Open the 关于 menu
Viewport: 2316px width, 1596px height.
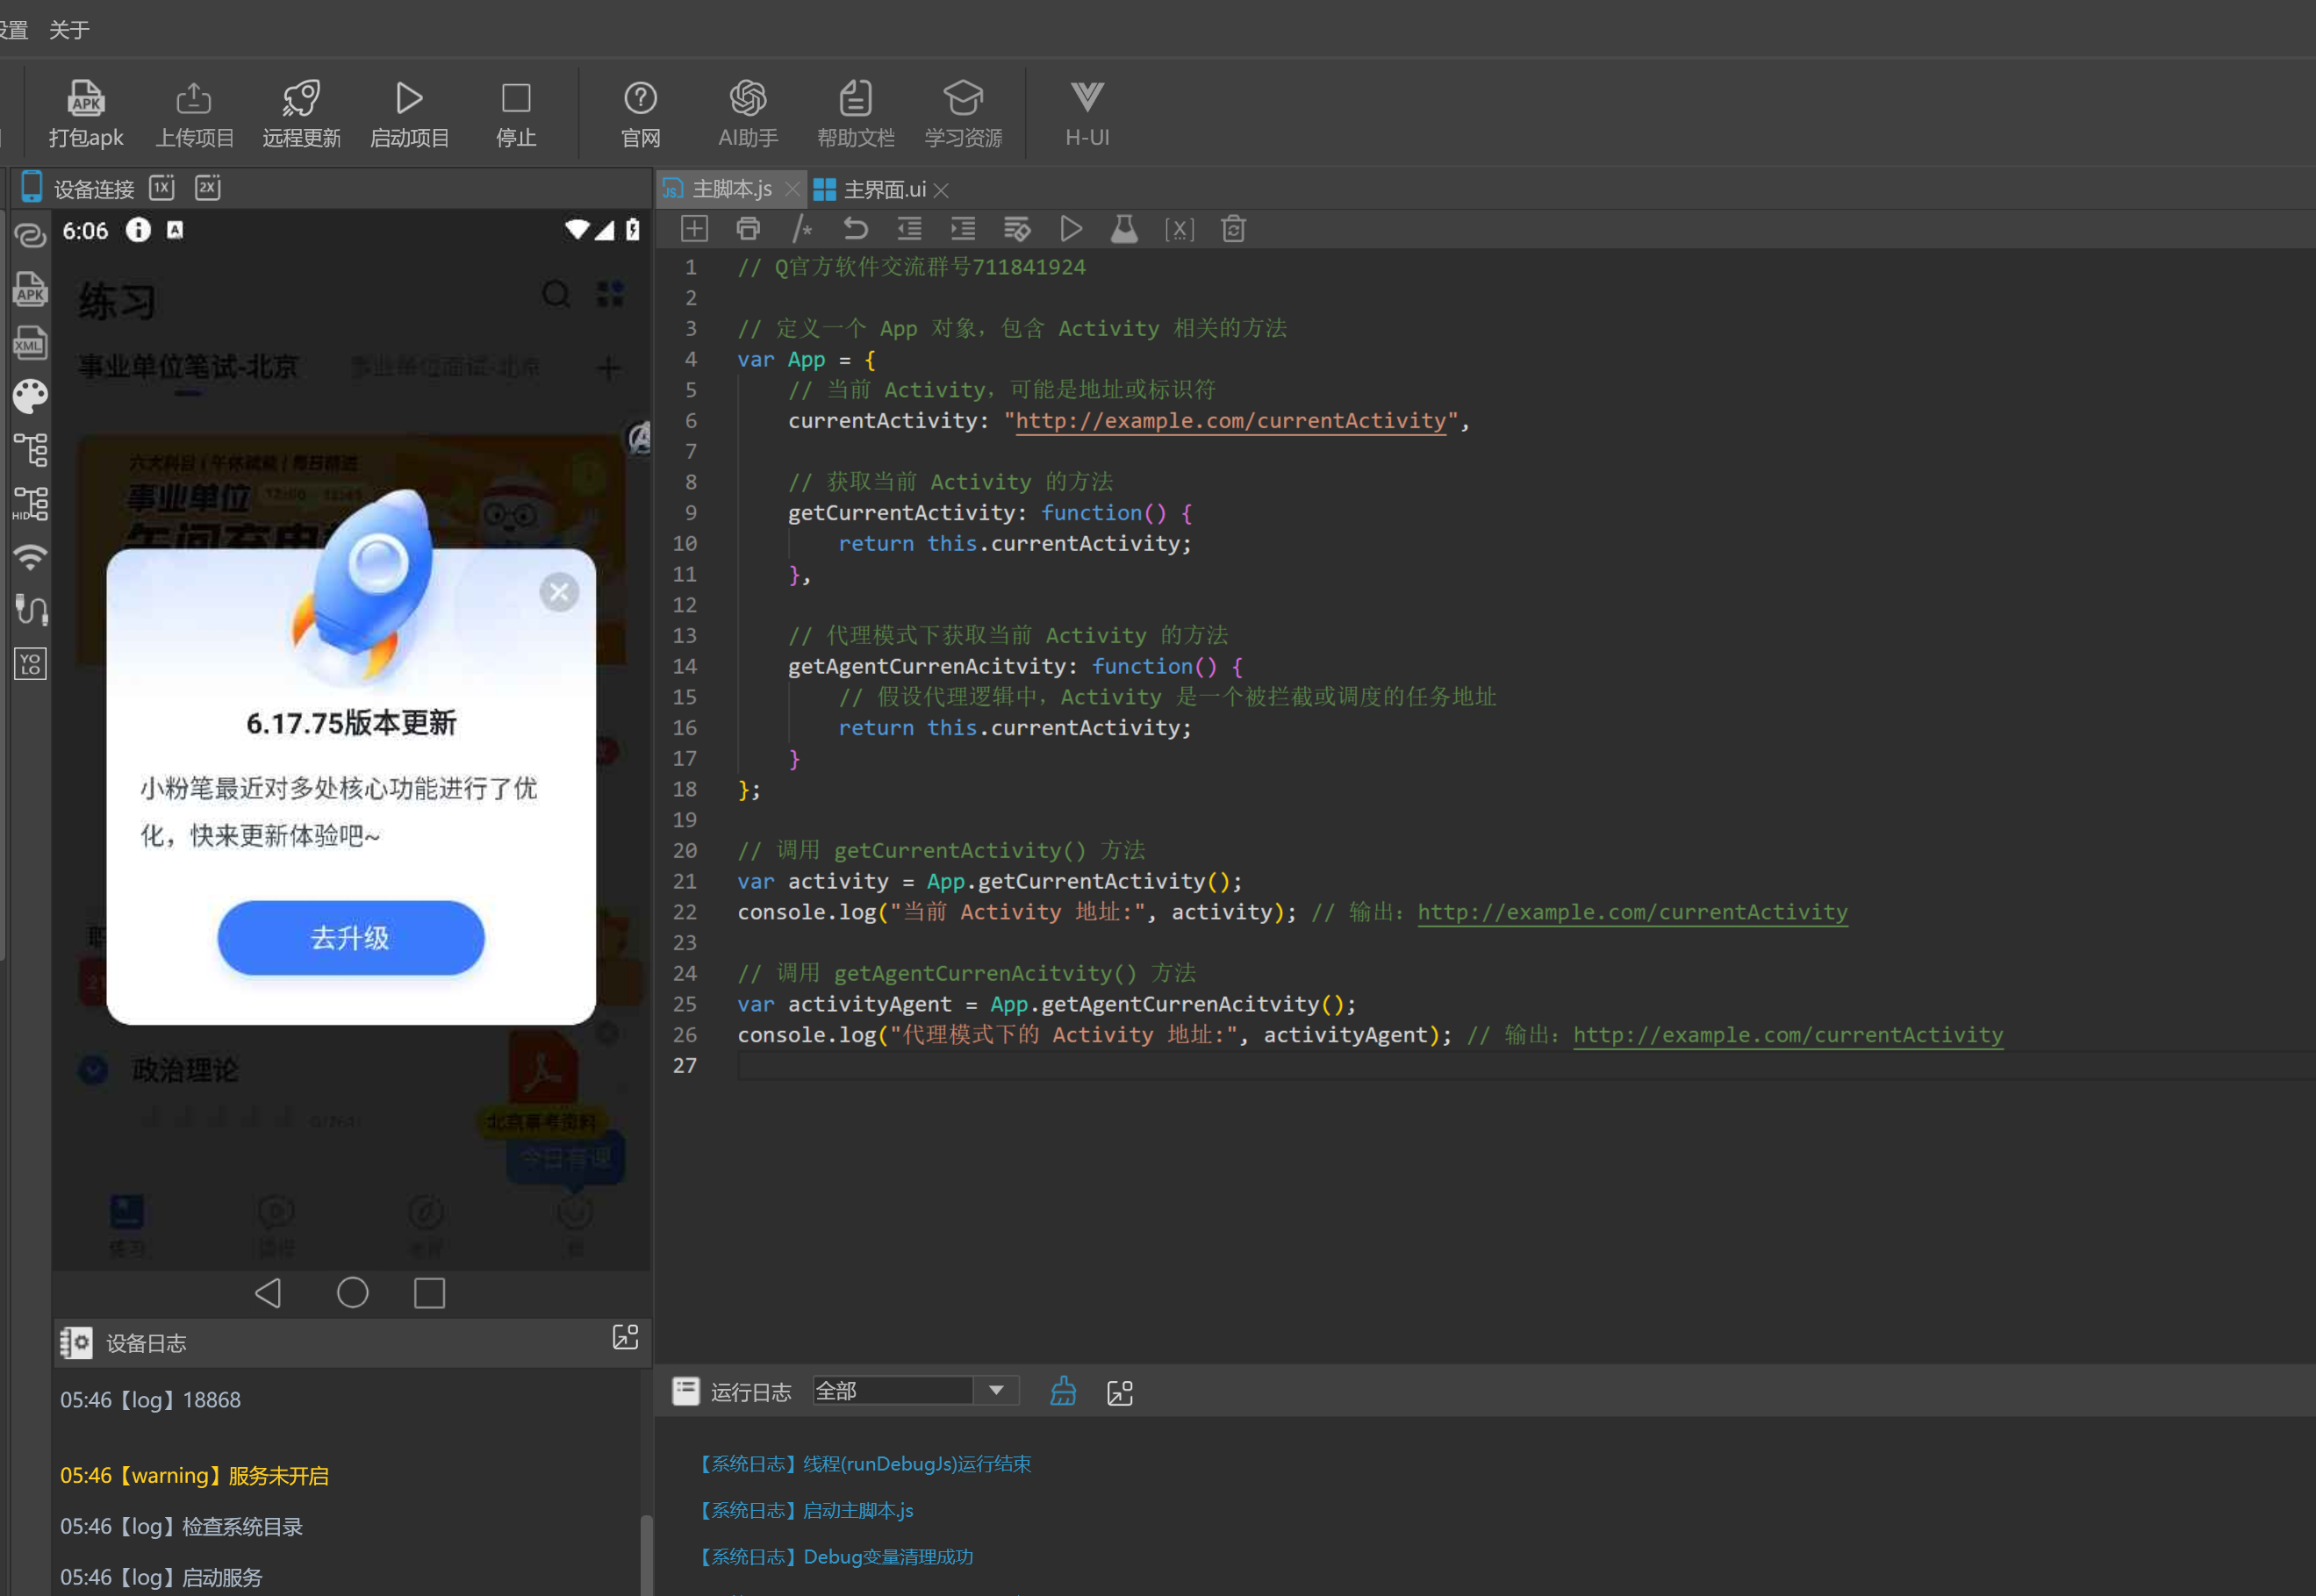point(69,30)
